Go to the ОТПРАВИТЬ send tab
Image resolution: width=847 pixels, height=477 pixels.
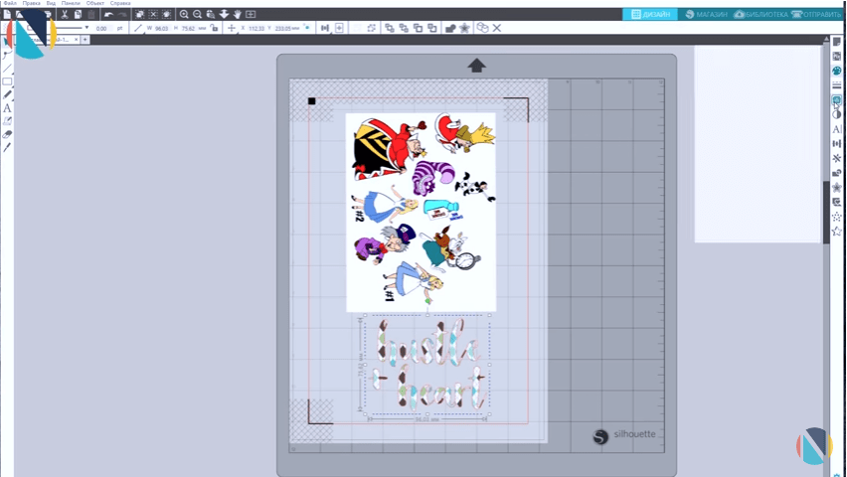coord(816,15)
